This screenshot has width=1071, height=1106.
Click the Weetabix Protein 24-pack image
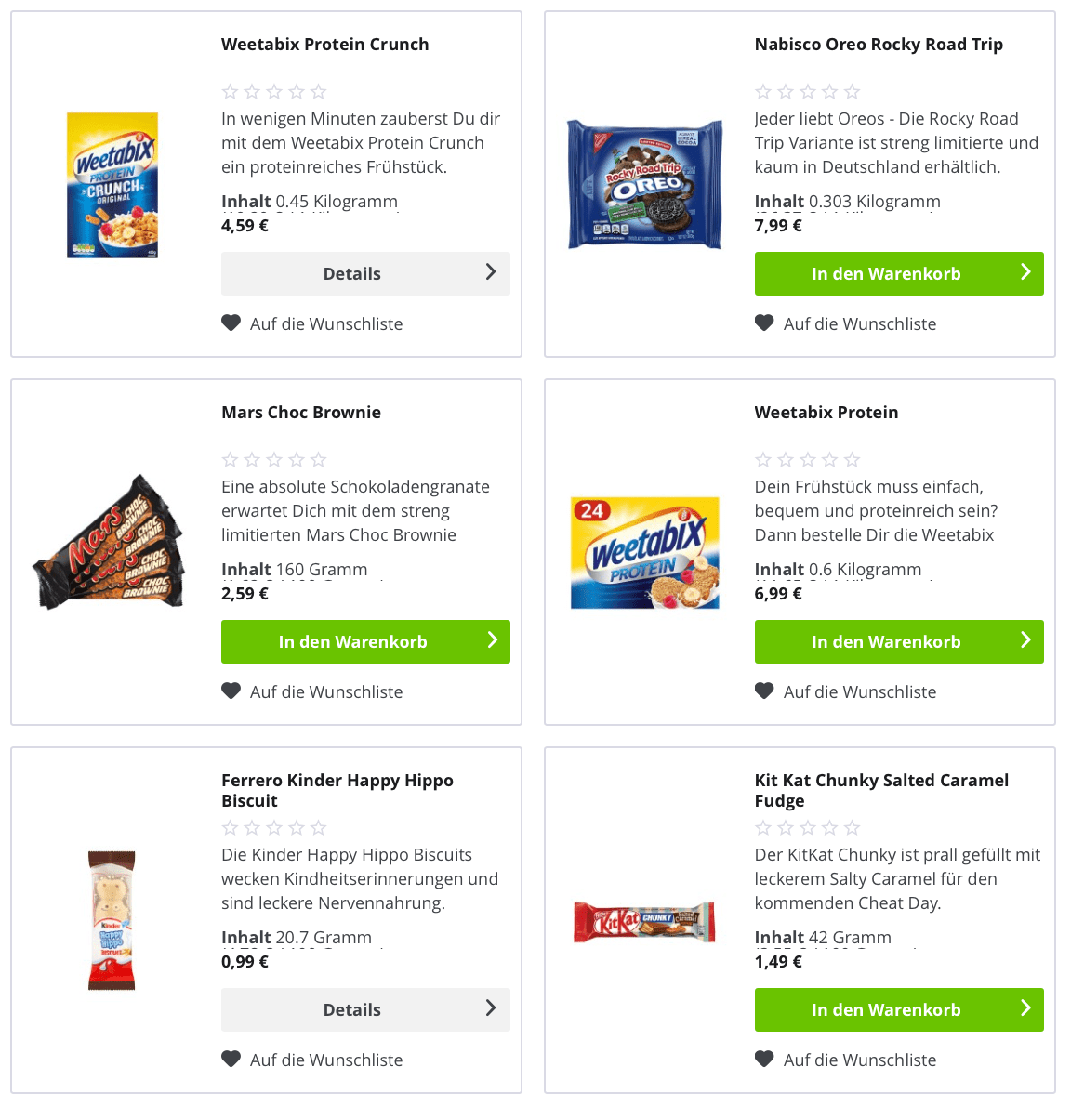pyautogui.click(x=645, y=552)
